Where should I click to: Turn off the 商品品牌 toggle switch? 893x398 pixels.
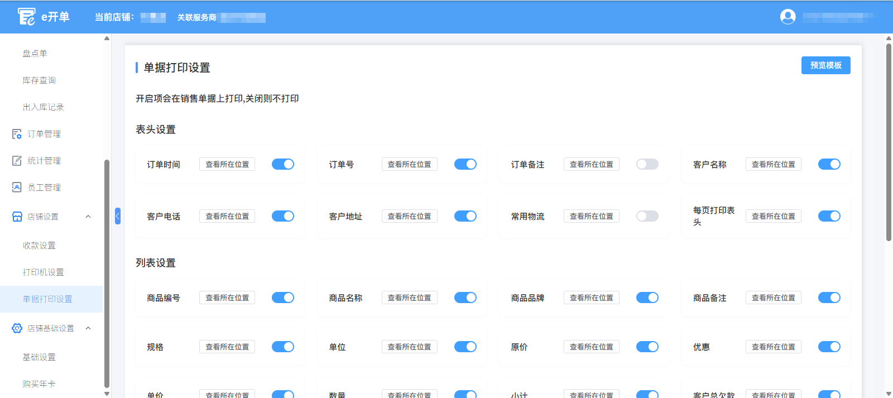[647, 298]
